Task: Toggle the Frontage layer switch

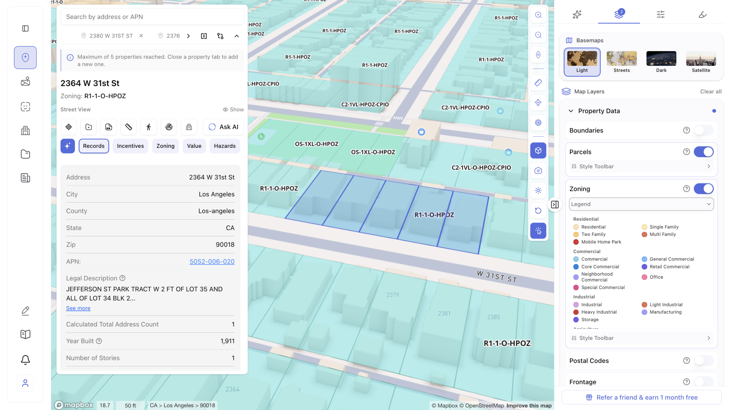Action: 703,382
